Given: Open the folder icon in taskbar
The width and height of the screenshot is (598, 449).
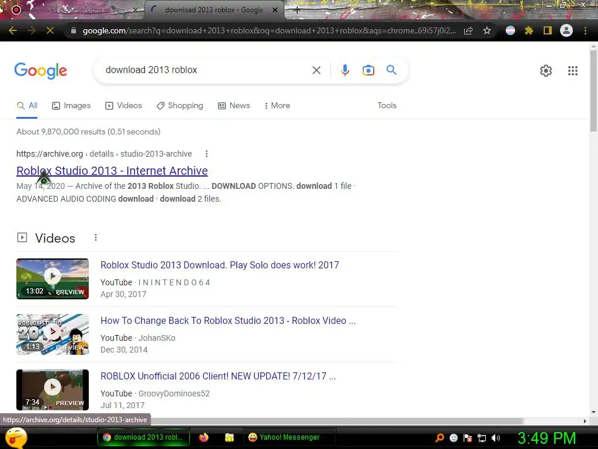Looking at the screenshot, I should coord(229,437).
